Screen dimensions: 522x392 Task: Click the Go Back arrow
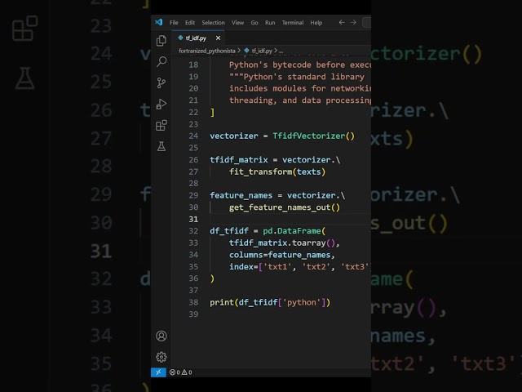pyautogui.click(x=342, y=22)
